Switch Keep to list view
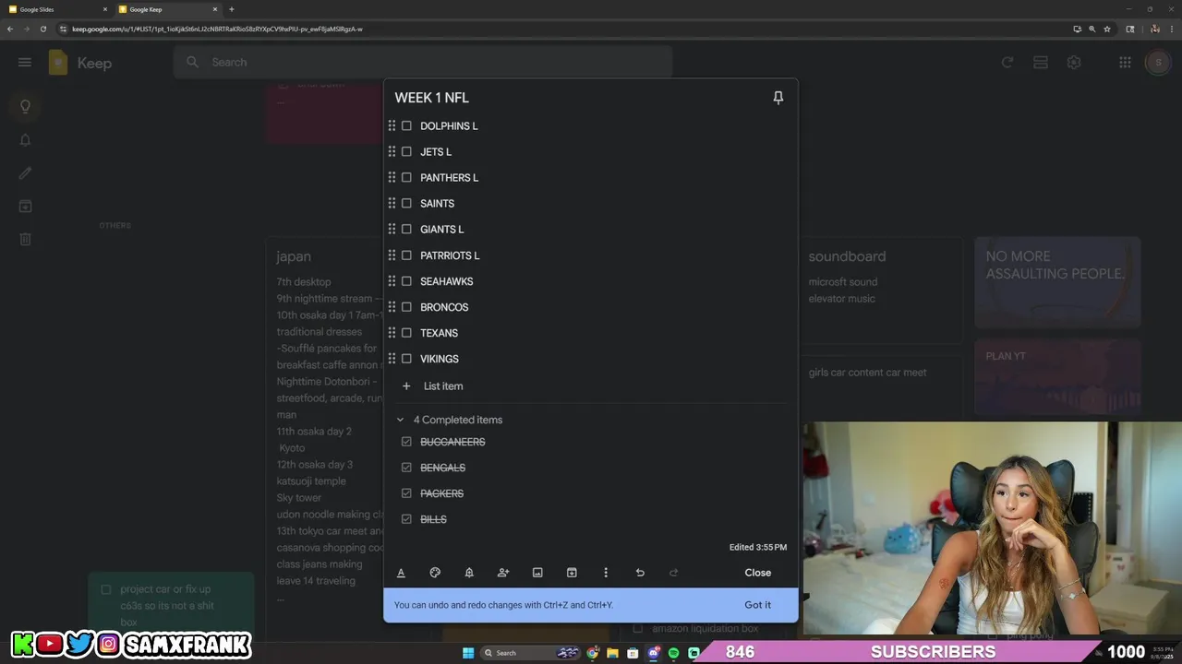 coord(1041,62)
